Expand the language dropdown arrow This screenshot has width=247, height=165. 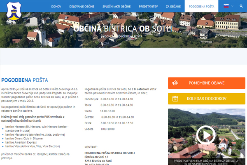pyautogui.click(x=231, y=6)
